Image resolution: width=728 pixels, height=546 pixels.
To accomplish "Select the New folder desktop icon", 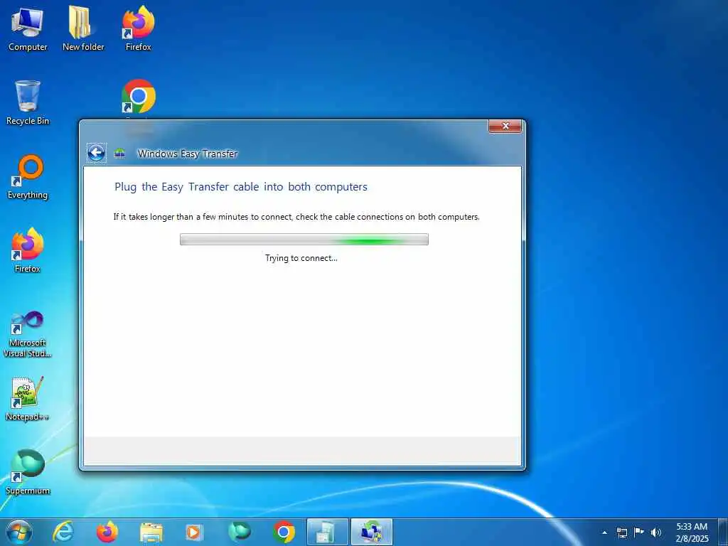I will pos(83,28).
